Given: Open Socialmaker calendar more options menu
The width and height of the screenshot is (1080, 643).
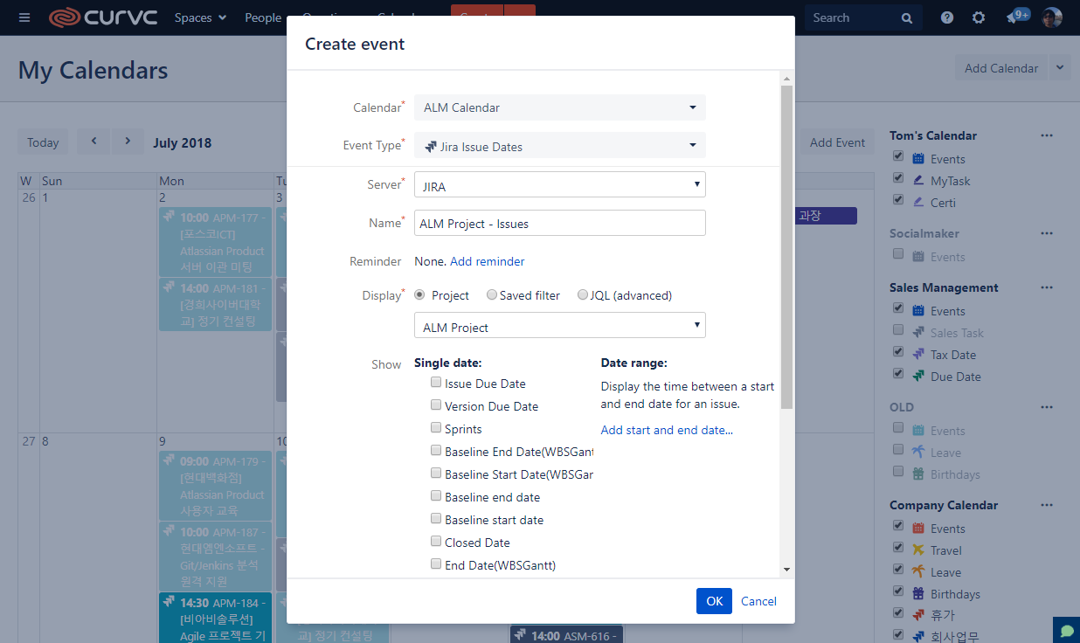Looking at the screenshot, I should point(1047,233).
